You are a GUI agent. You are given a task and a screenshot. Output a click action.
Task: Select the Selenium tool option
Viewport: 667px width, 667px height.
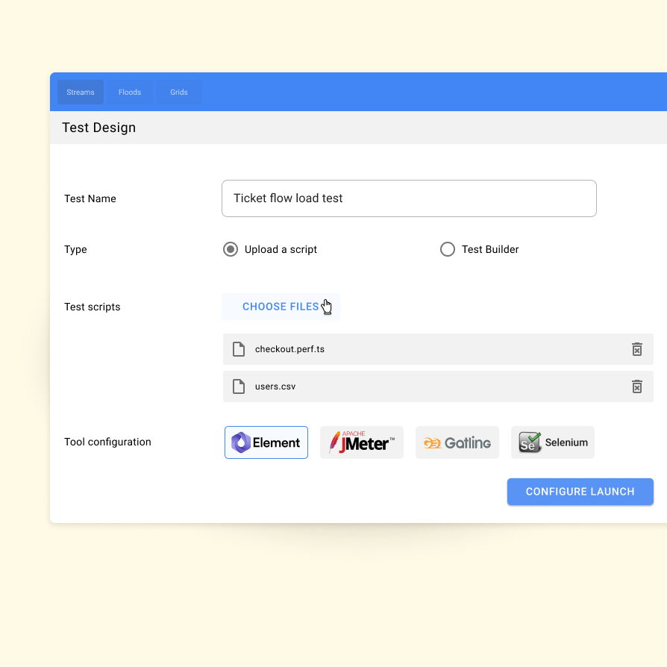[553, 442]
